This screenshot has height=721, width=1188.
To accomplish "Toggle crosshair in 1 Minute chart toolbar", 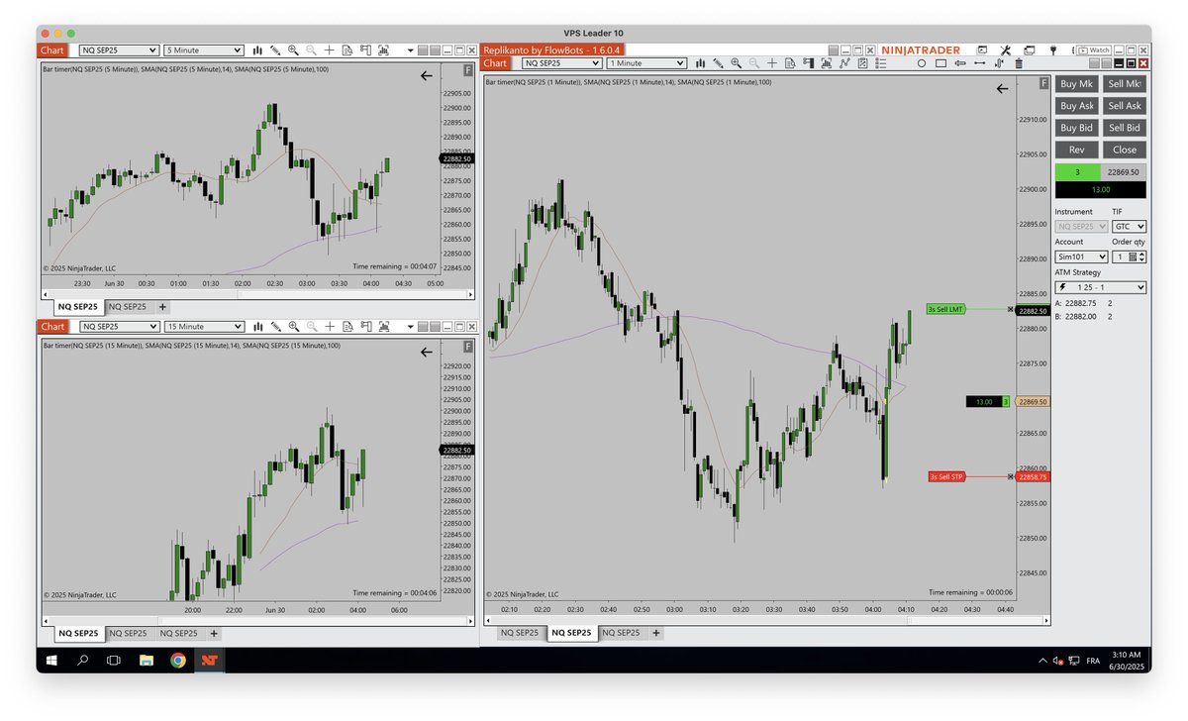I will [771, 63].
